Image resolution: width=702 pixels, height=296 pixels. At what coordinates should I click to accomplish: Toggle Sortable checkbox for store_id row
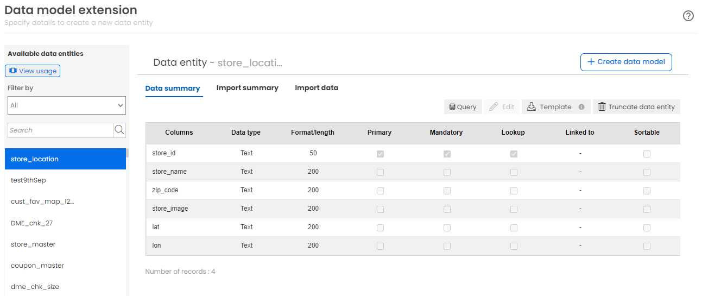click(647, 154)
